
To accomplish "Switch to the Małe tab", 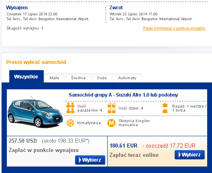I will click(54, 78).
